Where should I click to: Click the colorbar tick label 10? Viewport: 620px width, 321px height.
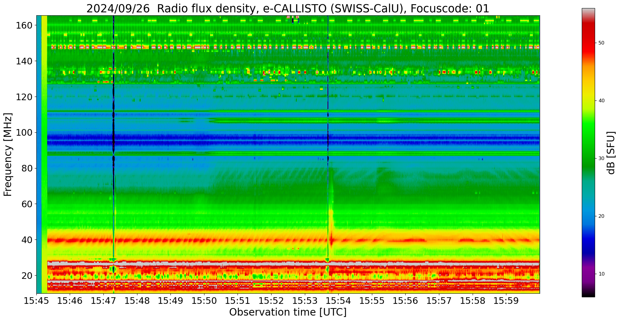pyautogui.click(x=601, y=274)
